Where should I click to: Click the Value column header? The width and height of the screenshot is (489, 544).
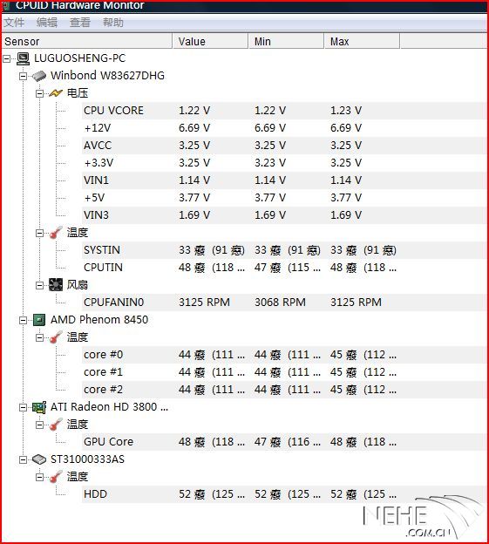[x=210, y=41]
